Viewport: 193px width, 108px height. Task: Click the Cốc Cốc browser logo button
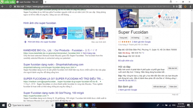tap(7, 2)
